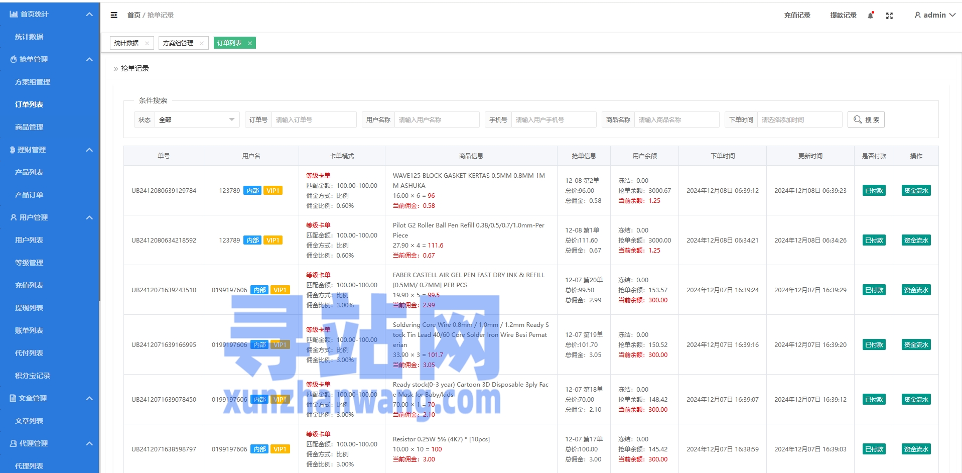
Task: Select 用户列表 in the sidebar
Action: click(29, 240)
